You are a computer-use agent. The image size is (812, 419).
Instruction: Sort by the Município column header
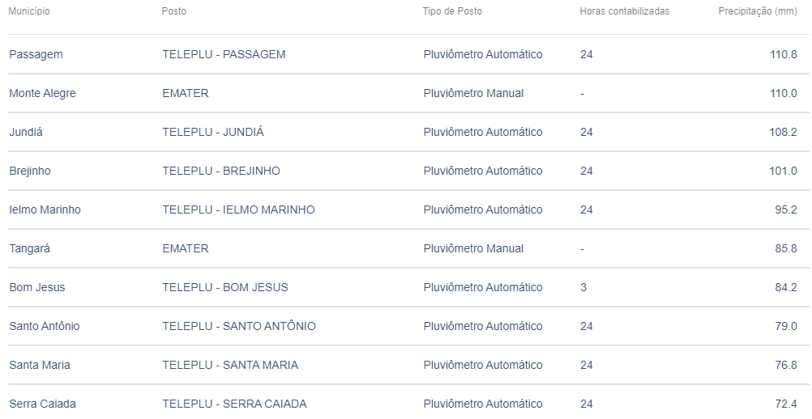[29, 11]
